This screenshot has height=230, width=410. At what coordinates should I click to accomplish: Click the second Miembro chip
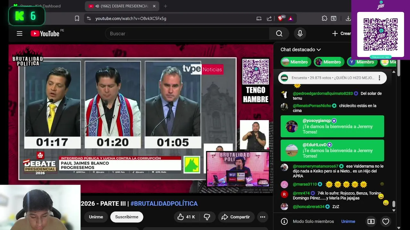click(x=329, y=62)
